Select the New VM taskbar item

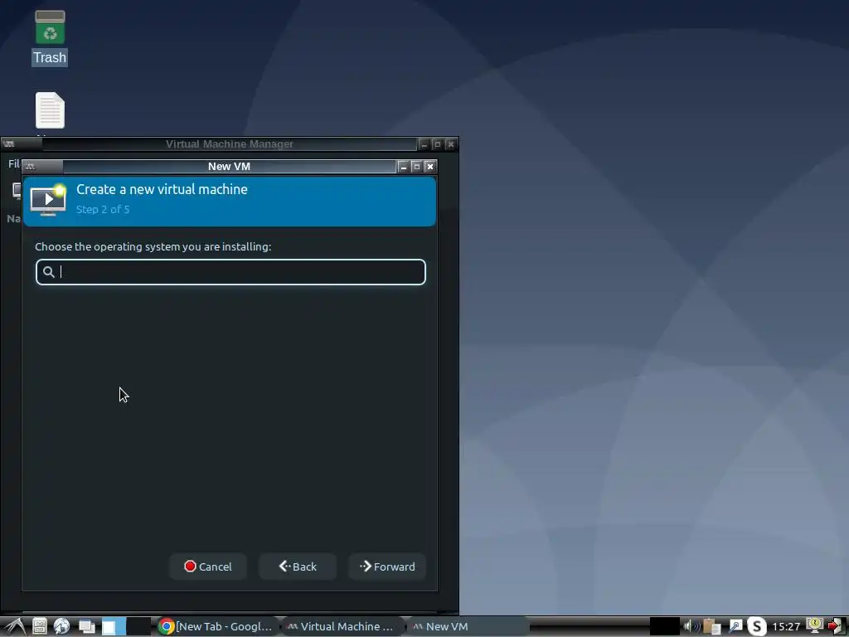[468, 626]
